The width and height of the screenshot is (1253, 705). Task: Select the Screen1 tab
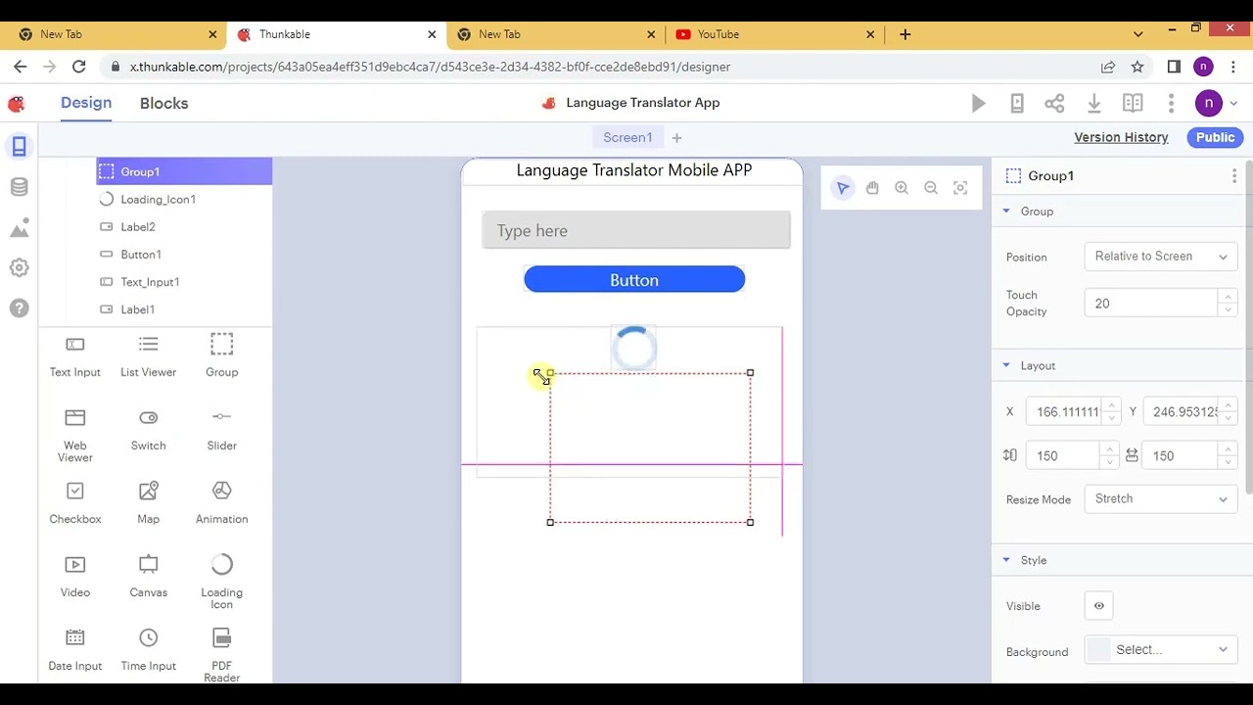pyautogui.click(x=627, y=137)
